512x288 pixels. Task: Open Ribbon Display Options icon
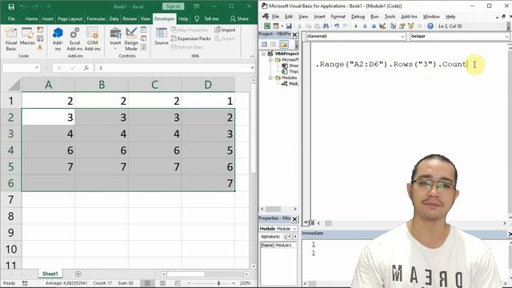(197, 6)
